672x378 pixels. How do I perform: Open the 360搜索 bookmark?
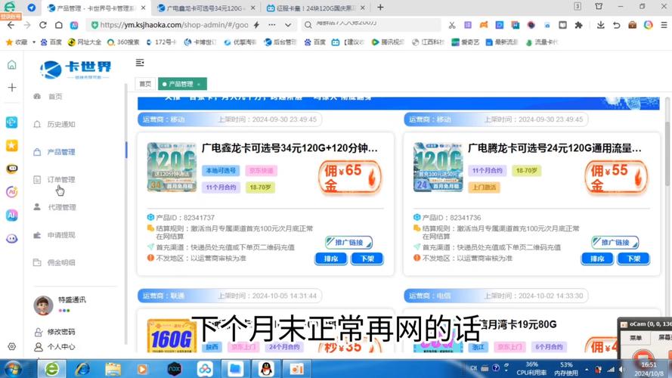point(123,42)
